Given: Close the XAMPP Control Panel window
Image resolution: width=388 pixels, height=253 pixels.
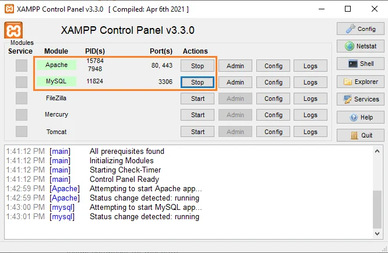Looking at the screenshot, I should [375, 9].
